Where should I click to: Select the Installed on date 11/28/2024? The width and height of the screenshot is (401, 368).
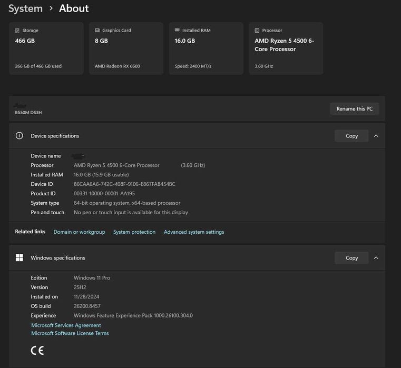[x=86, y=297]
